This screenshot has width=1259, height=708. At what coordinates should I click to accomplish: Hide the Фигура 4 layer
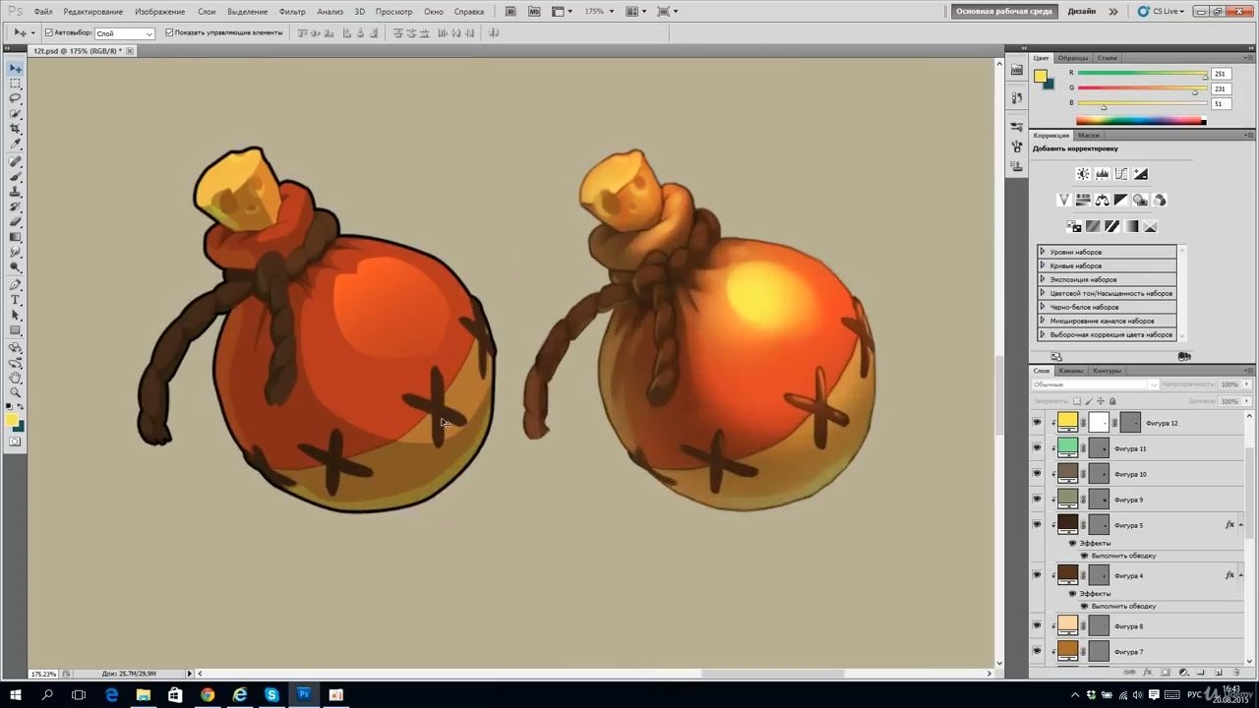[1037, 575]
